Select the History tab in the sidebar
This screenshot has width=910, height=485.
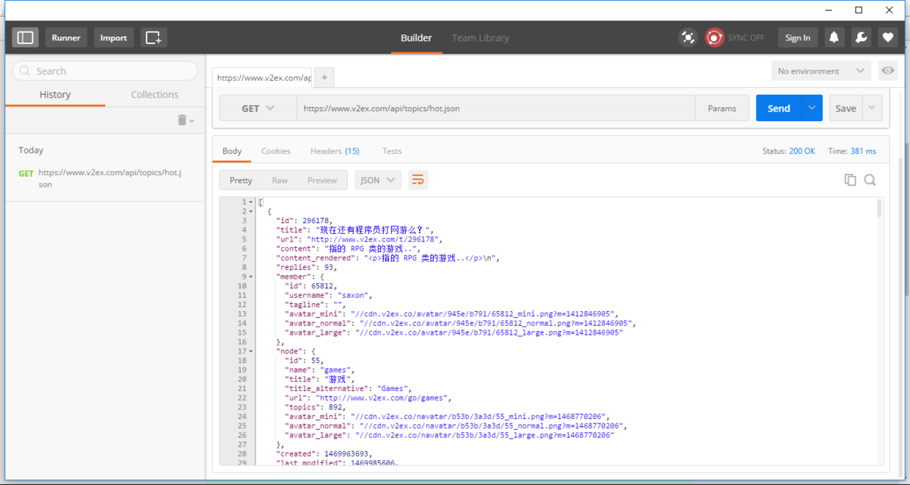(55, 95)
